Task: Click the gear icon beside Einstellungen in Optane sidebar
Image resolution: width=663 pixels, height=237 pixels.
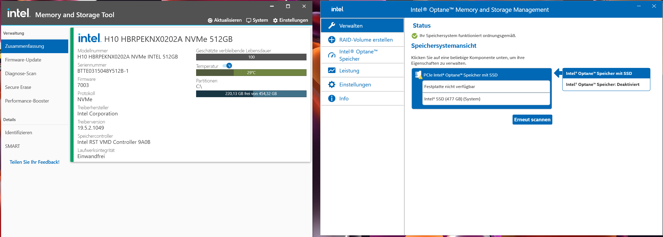Action: tap(332, 85)
